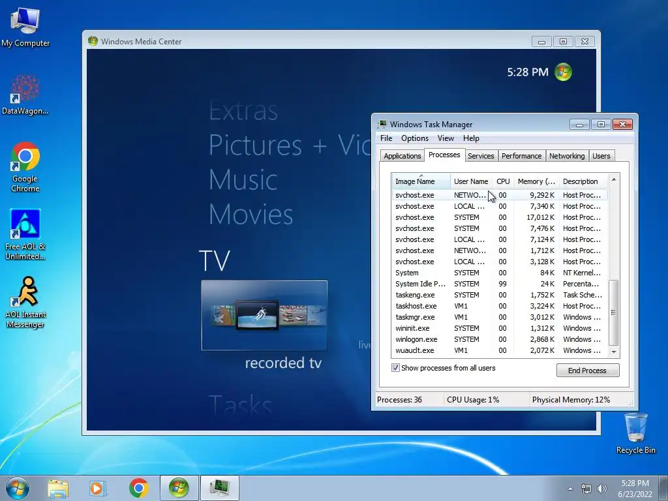Select the winlogon.exe process row
The width and height of the screenshot is (668, 501).
[x=500, y=339]
